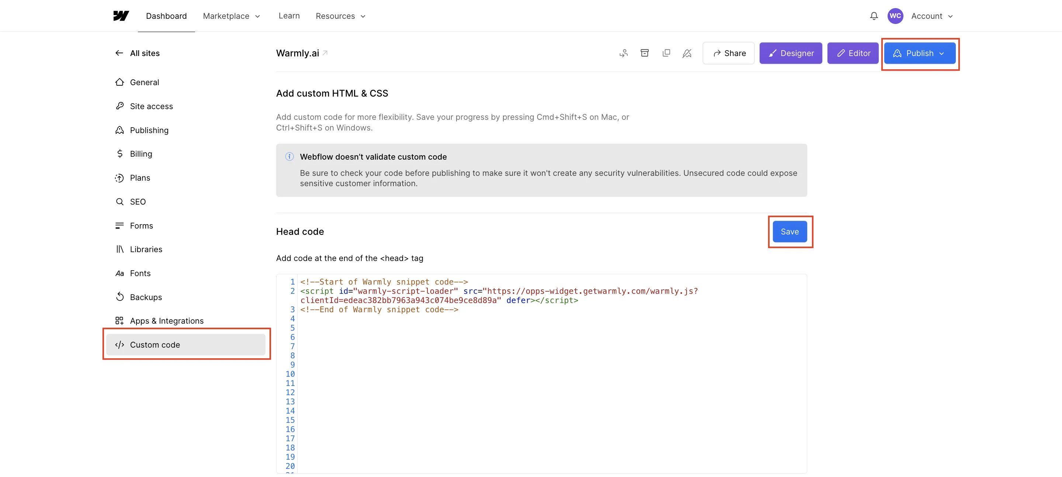Image resolution: width=1062 pixels, height=477 pixels.
Task: Open the Learn nav item
Action: tap(289, 15)
